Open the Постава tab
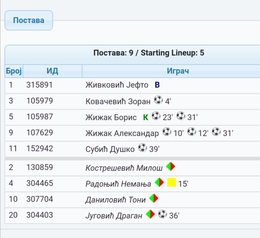 (x=29, y=20)
